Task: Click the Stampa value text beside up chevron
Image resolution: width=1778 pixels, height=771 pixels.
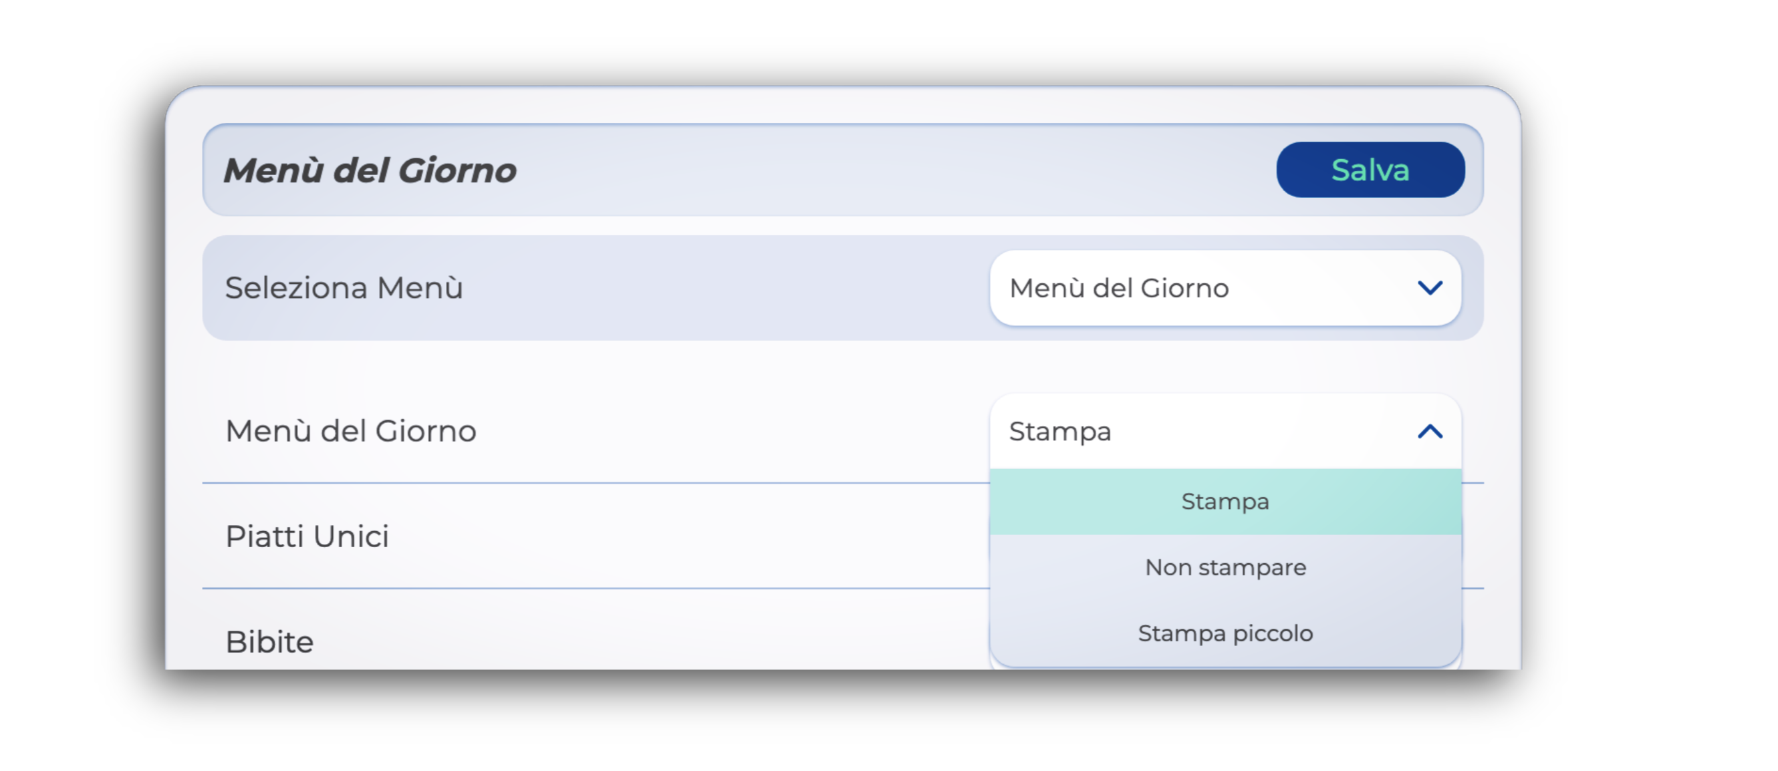Action: point(1060,432)
